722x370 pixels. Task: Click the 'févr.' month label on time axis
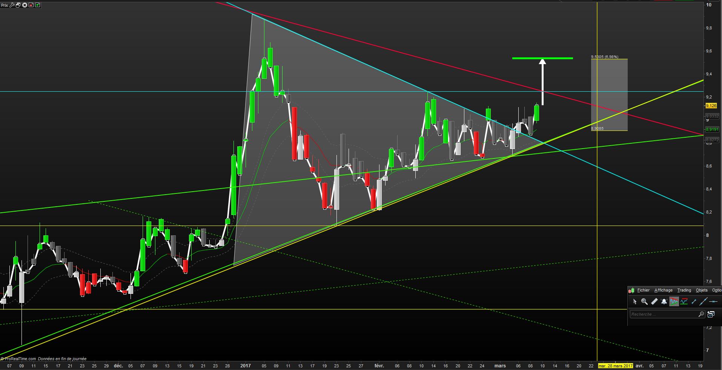coord(379,366)
